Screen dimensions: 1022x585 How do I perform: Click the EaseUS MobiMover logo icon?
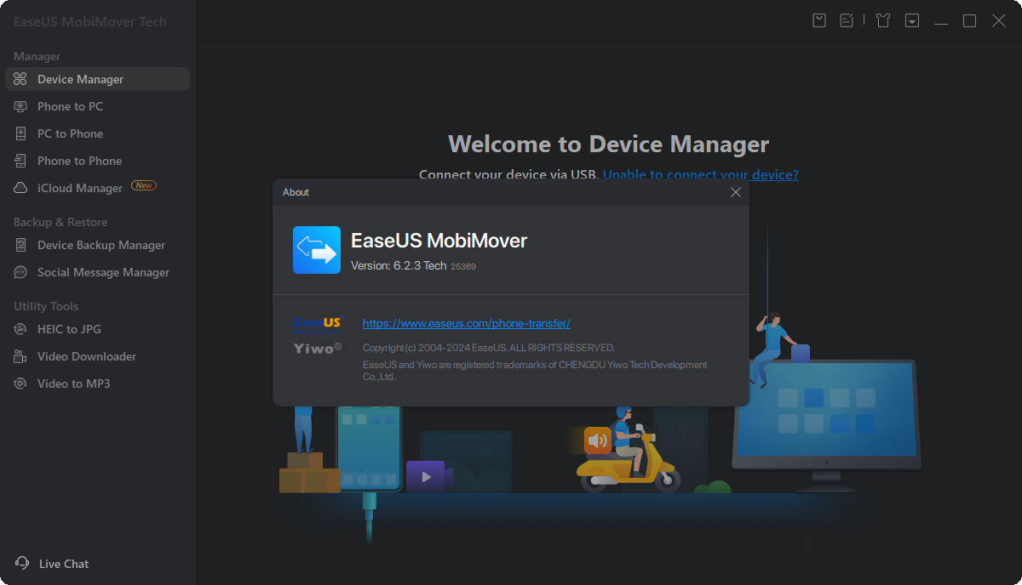click(317, 250)
